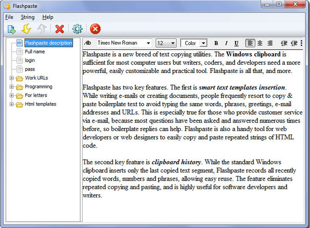This screenshot has width=310, height=228.
Task: Toggle bold formatting
Action: (216, 43)
